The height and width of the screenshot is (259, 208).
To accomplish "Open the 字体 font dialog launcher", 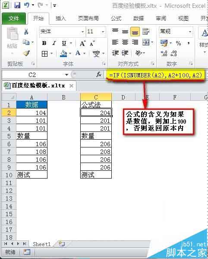I will tap(104, 64).
